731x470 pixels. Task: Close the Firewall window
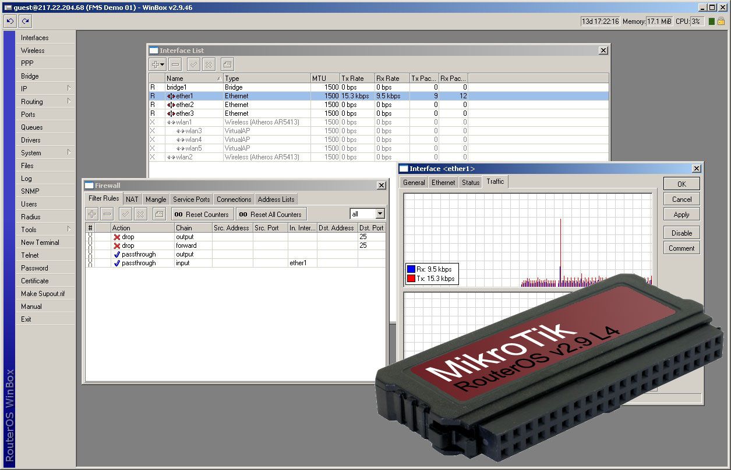tap(381, 186)
